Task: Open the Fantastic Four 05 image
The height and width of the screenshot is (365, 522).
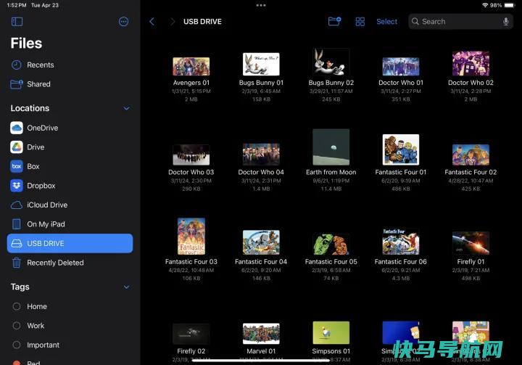Action: (331, 245)
